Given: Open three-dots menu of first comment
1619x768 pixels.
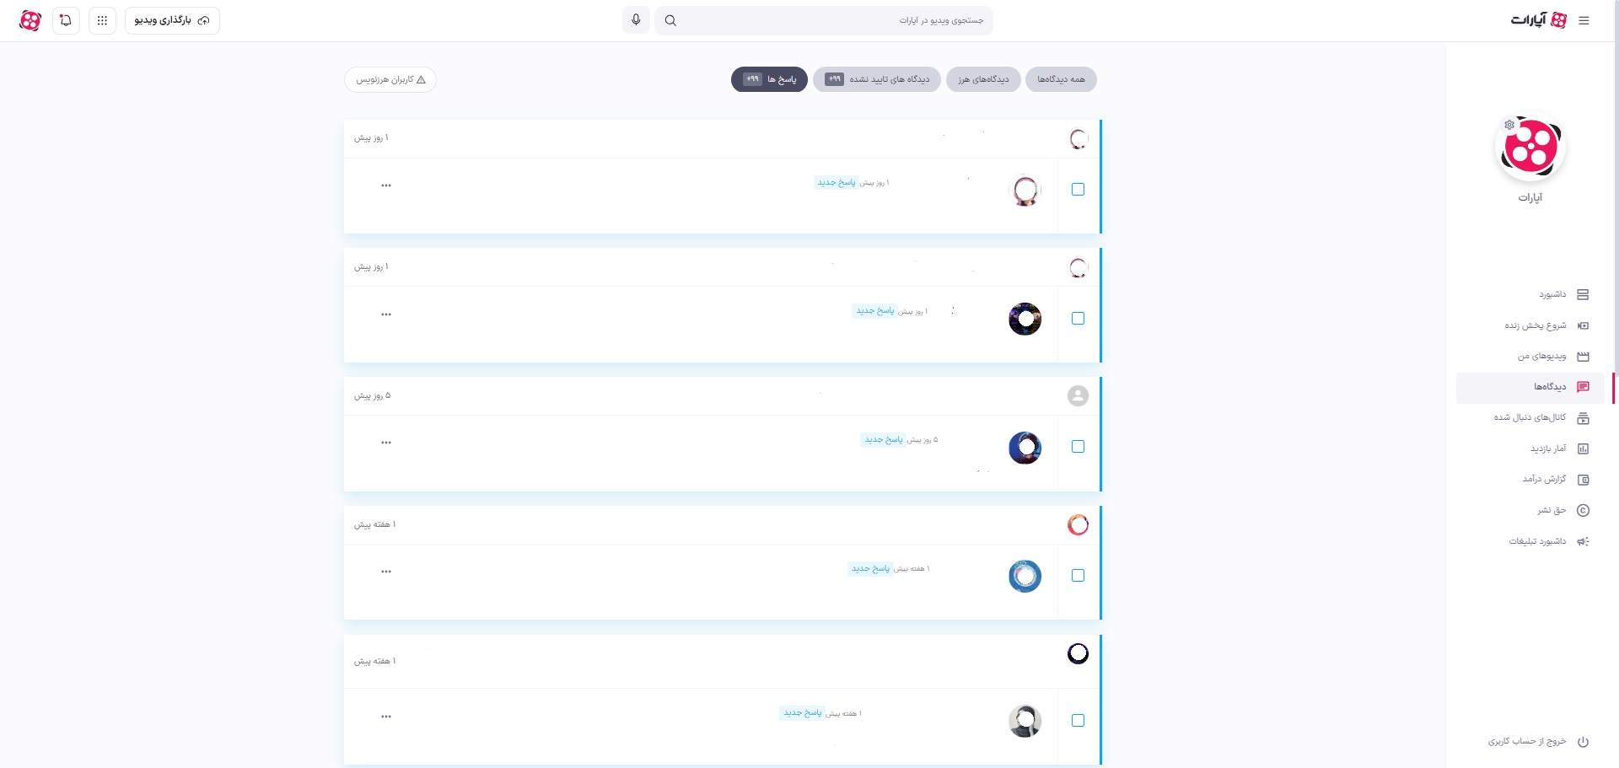Looking at the screenshot, I should coord(386,185).
